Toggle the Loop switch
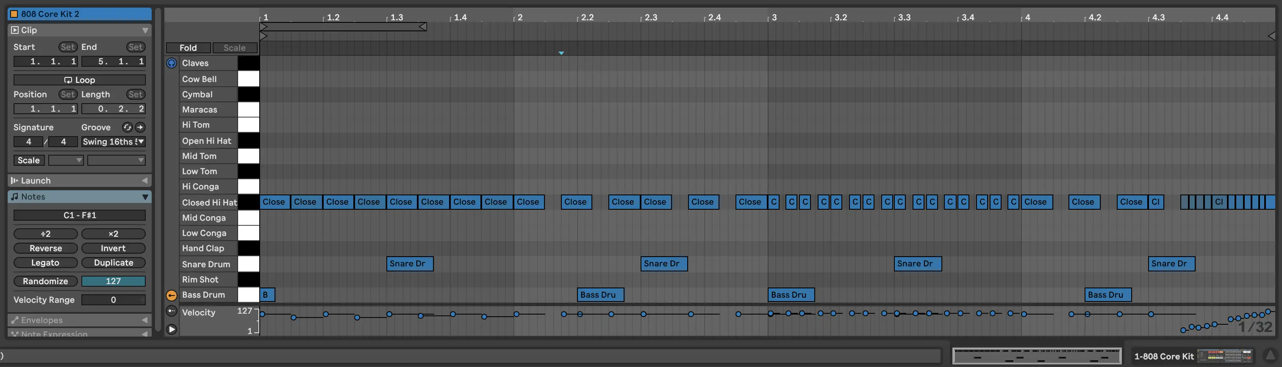 (80, 80)
